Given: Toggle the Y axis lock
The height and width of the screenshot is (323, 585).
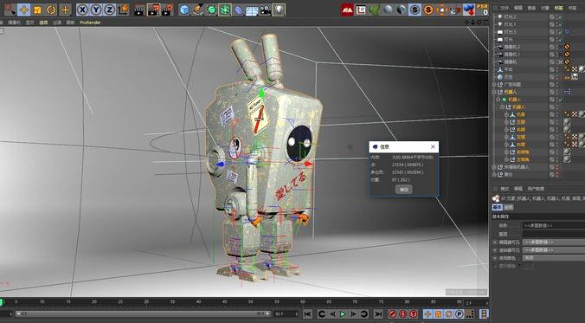Looking at the screenshot, I should point(96,10).
